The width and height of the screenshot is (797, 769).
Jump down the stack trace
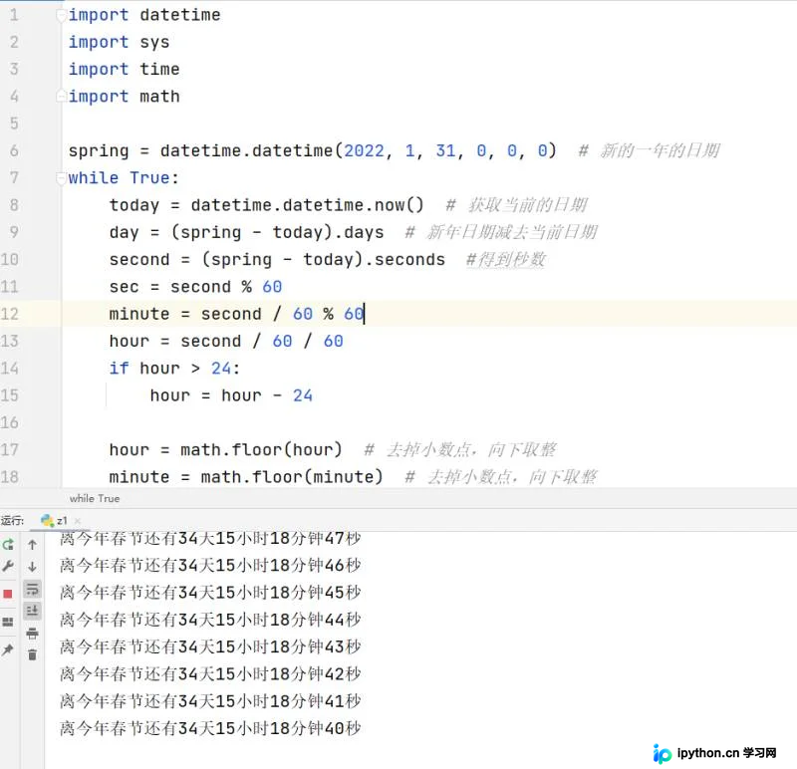coord(32,566)
